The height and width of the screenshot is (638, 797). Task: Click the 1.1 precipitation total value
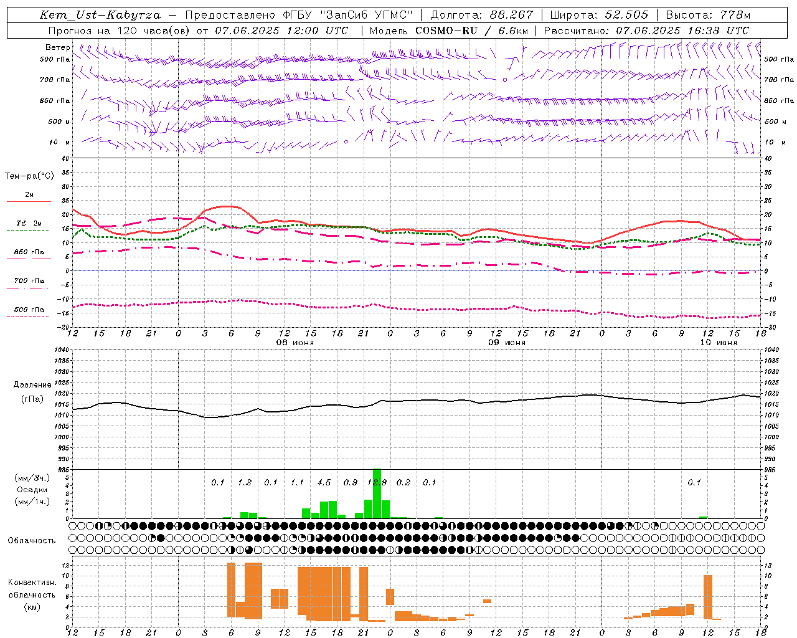pos(297,482)
